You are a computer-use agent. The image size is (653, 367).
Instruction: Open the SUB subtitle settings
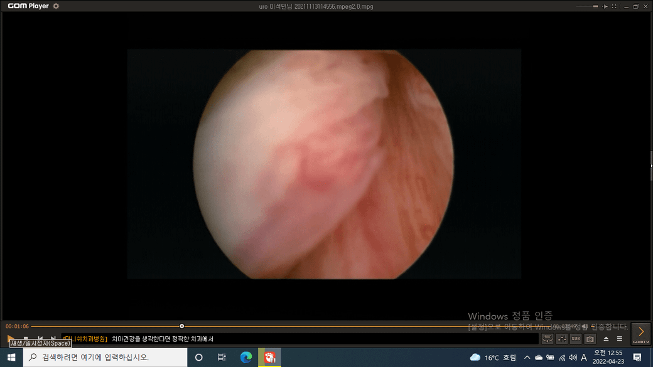(x=576, y=339)
